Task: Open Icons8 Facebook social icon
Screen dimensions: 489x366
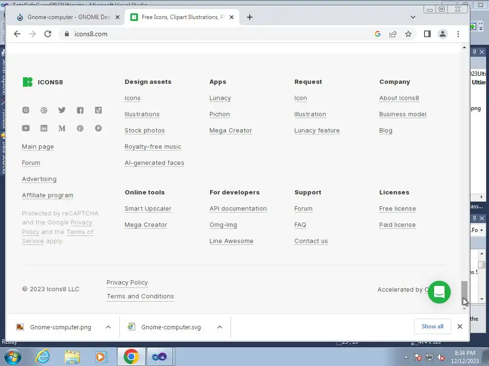Action: [x=80, y=110]
